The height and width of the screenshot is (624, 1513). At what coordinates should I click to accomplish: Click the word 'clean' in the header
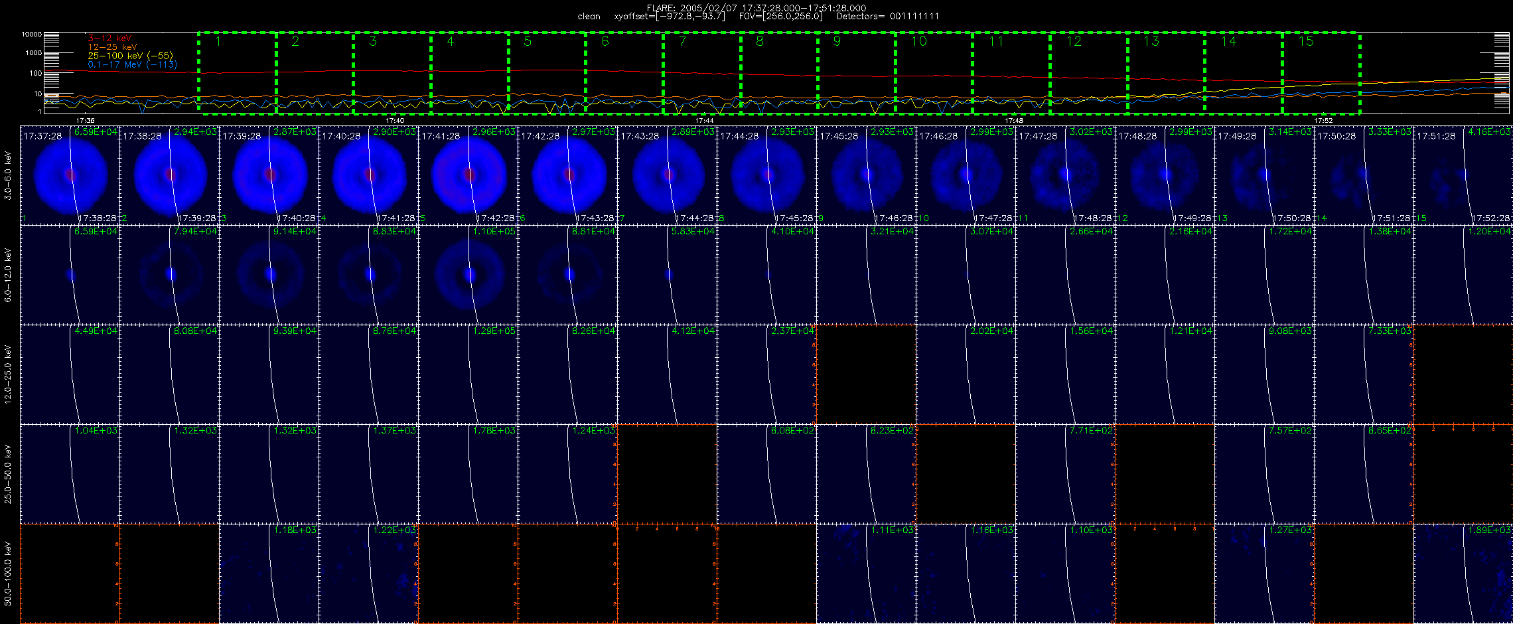tap(589, 17)
